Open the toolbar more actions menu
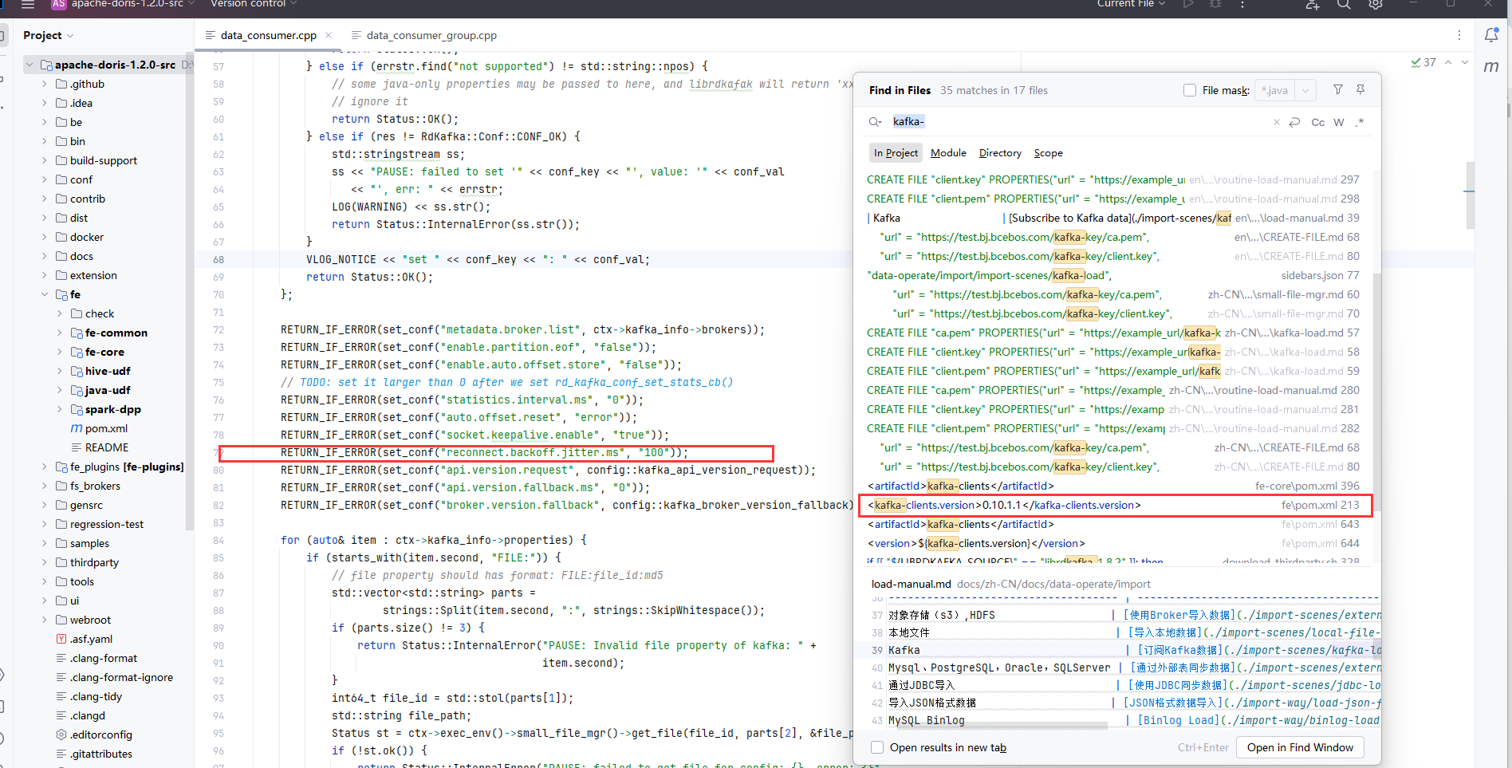This screenshot has width=1512, height=768. pos(1242,4)
